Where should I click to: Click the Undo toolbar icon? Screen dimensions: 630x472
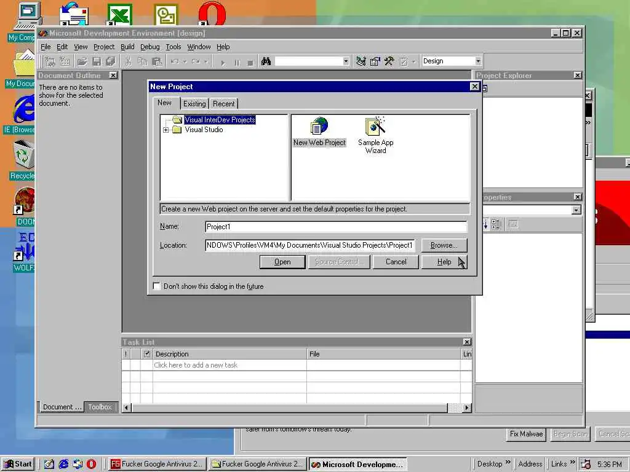(x=175, y=61)
